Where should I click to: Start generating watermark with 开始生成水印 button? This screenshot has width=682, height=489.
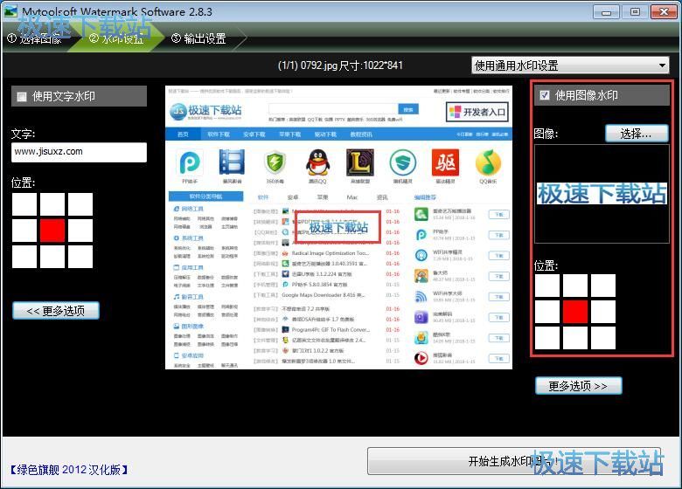pyautogui.click(x=513, y=461)
